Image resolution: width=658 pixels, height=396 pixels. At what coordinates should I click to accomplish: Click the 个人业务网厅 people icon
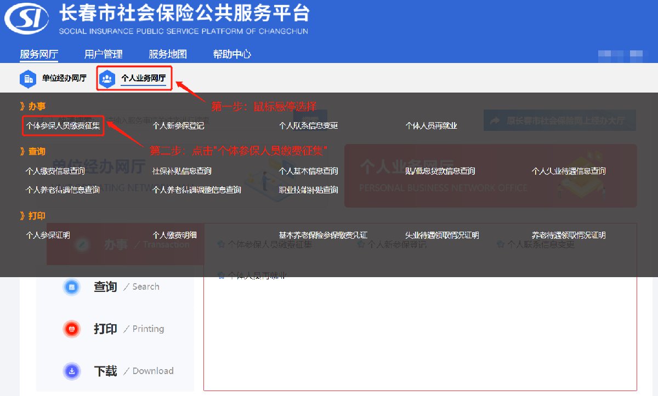[107, 79]
